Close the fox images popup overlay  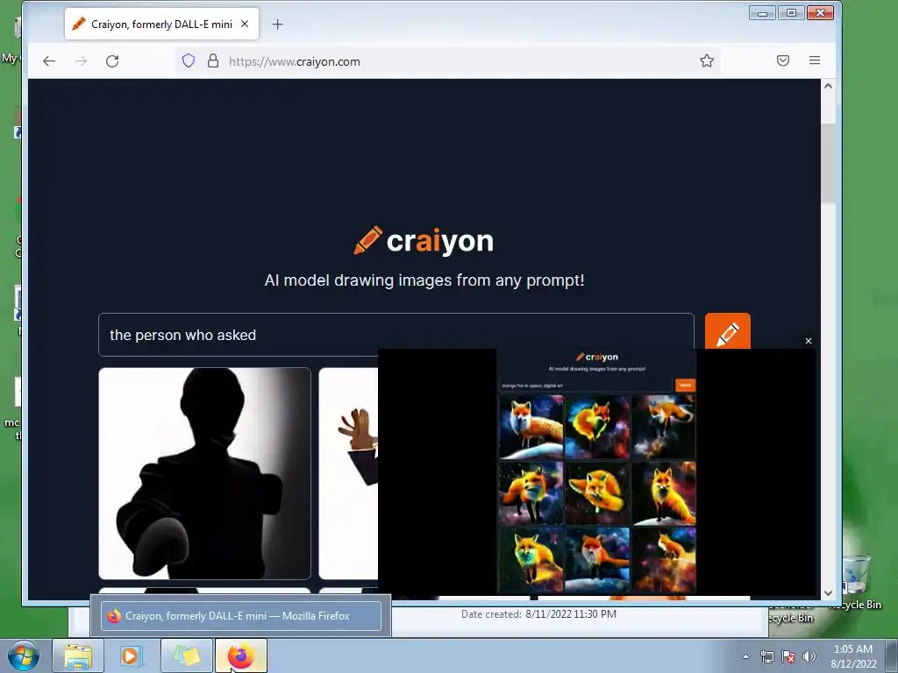click(x=808, y=341)
